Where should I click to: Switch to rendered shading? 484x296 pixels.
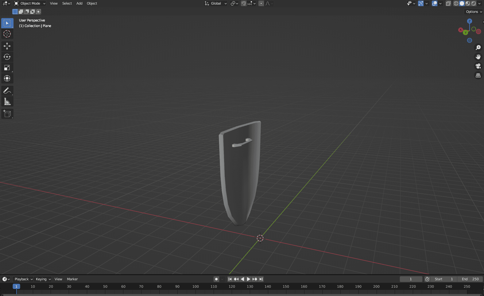coord(474,3)
